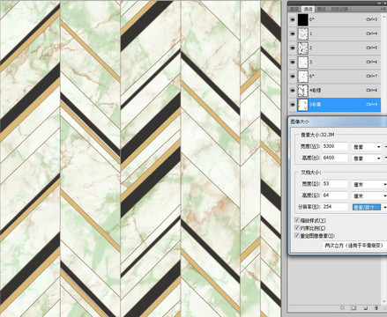Select the black 0* channel thumbnail

tap(302, 19)
